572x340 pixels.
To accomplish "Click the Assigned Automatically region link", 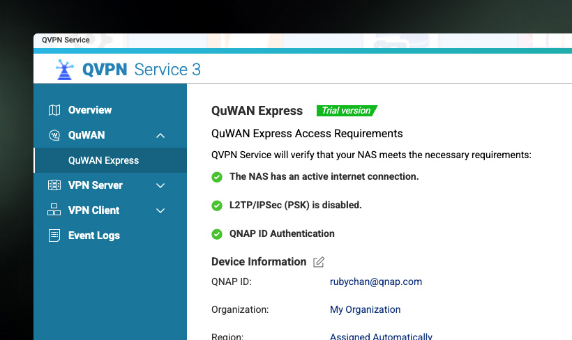I will [381, 336].
